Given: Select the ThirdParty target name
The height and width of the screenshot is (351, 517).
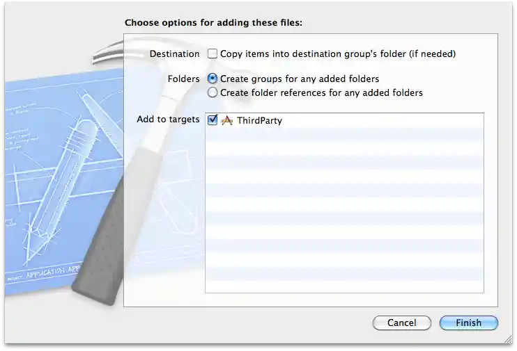Looking at the screenshot, I should click(x=259, y=120).
